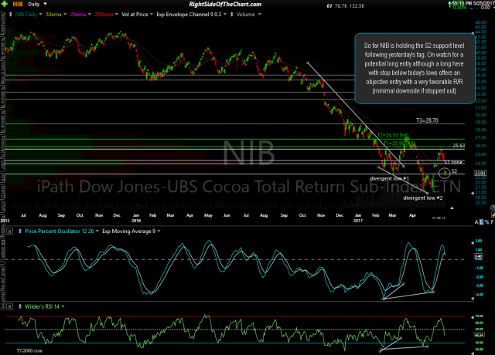The image size is (495, 355).
Task: Click the S2 support circle marker
Action: click(x=442, y=171)
